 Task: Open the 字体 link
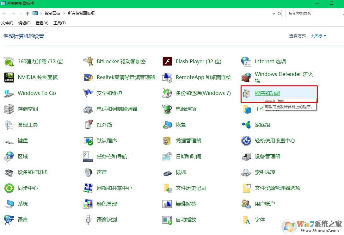click(260, 220)
